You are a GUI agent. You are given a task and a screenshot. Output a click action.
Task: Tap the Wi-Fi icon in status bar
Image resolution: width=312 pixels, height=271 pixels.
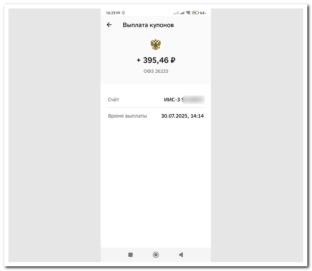click(188, 13)
